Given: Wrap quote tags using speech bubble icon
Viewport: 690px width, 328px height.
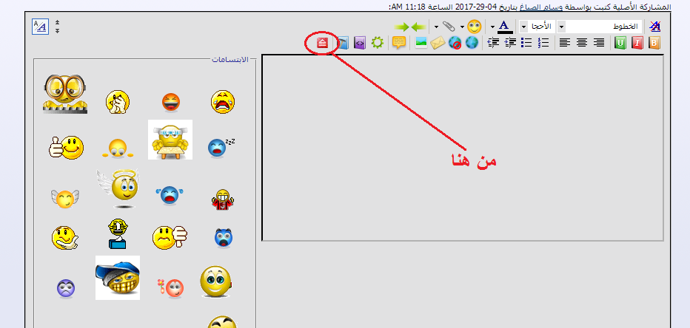Looking at the screenshot, I should click(399, 43).
